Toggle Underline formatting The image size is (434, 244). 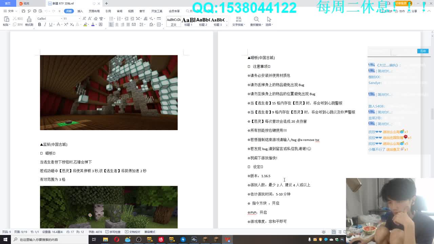tap(51, 25)
